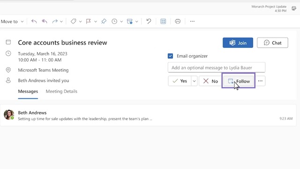Click the Microsoft Teams Meeting location text

43,70
